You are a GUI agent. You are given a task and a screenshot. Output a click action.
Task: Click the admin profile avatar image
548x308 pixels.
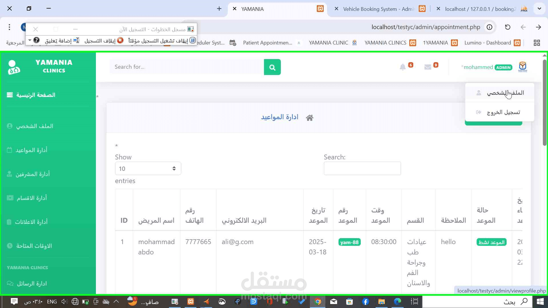coord(523,67)
